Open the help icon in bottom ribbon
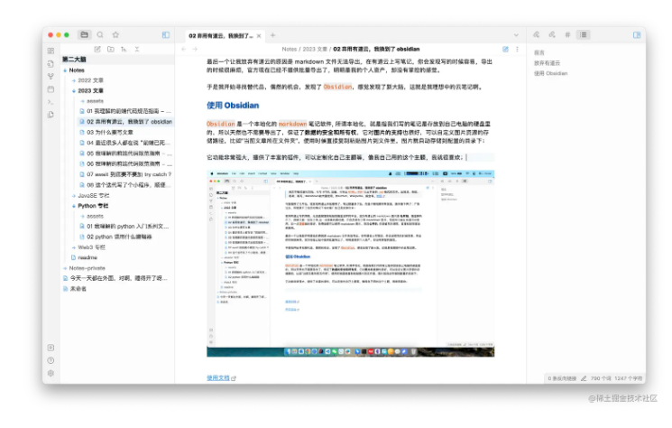 (51, 360)
